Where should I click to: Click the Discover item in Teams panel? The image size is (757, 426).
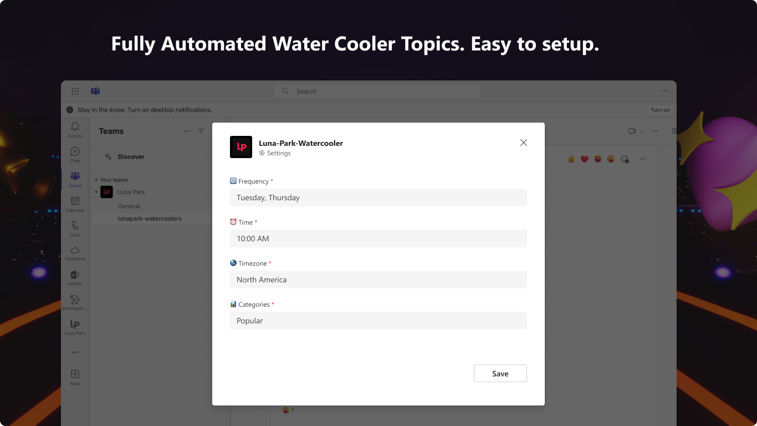point(131,156)
